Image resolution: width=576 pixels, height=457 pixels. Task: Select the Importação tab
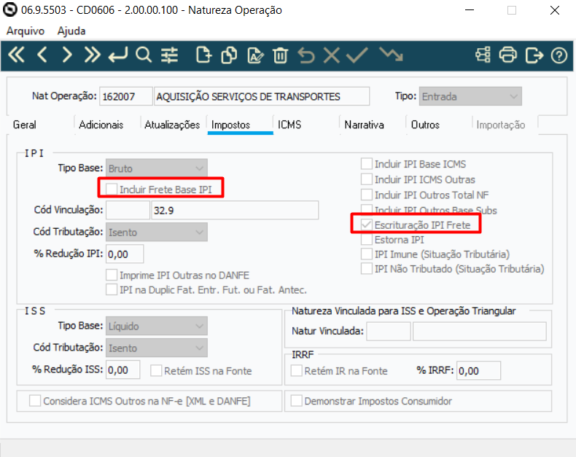tap(501, 125)
